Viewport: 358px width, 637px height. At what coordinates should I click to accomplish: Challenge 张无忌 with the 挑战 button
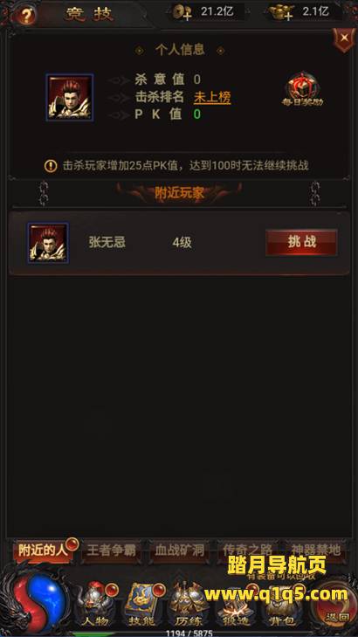301,243
